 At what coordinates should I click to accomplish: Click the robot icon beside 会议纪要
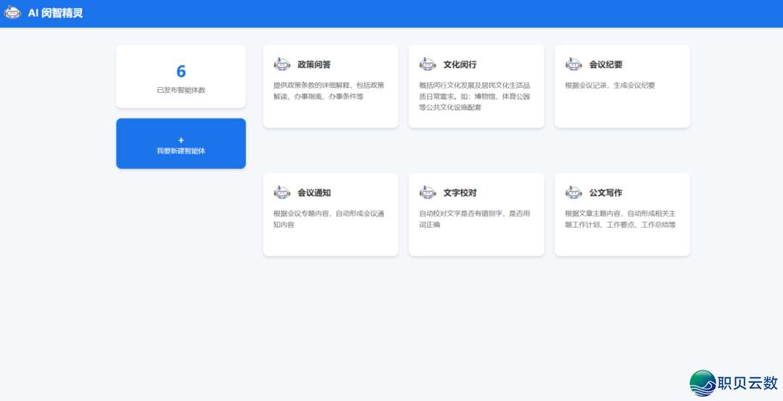click(x=573, y=65)
